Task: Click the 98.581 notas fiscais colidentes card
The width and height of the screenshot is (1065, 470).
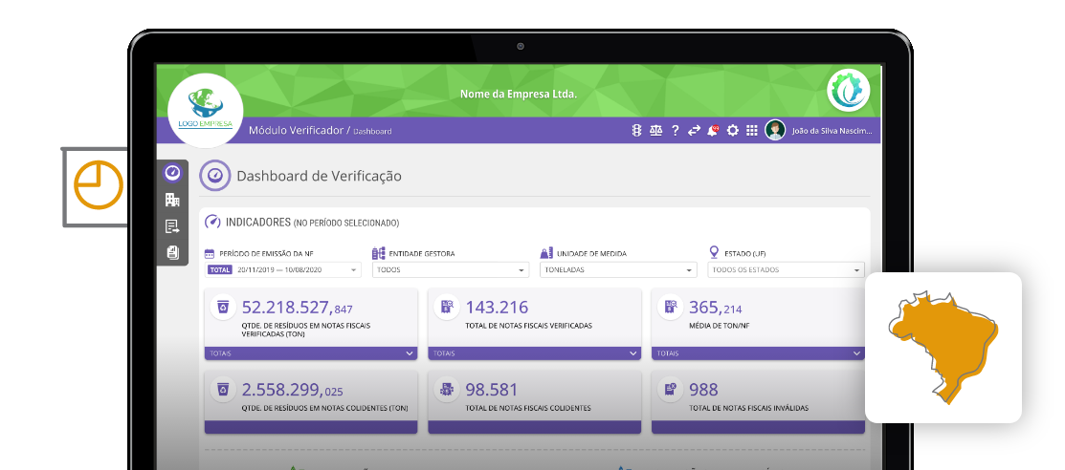Action: tap(534, 397)
